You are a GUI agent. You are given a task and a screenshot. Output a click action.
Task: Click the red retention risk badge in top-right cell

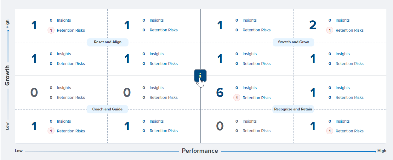click(x=330, y=30)
